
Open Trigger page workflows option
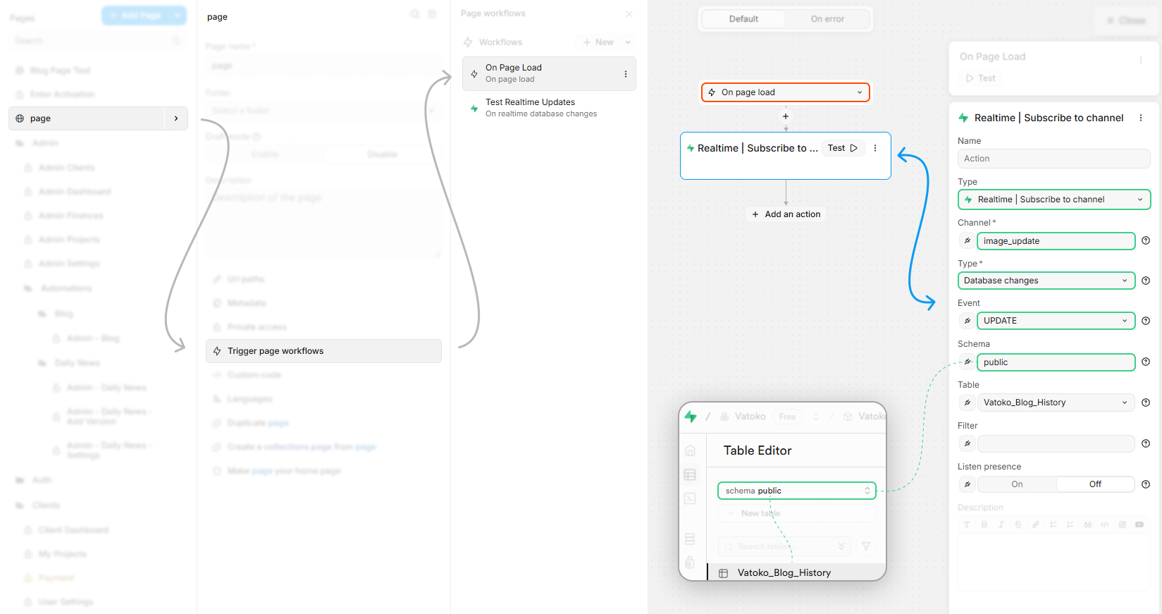point(323,351)
